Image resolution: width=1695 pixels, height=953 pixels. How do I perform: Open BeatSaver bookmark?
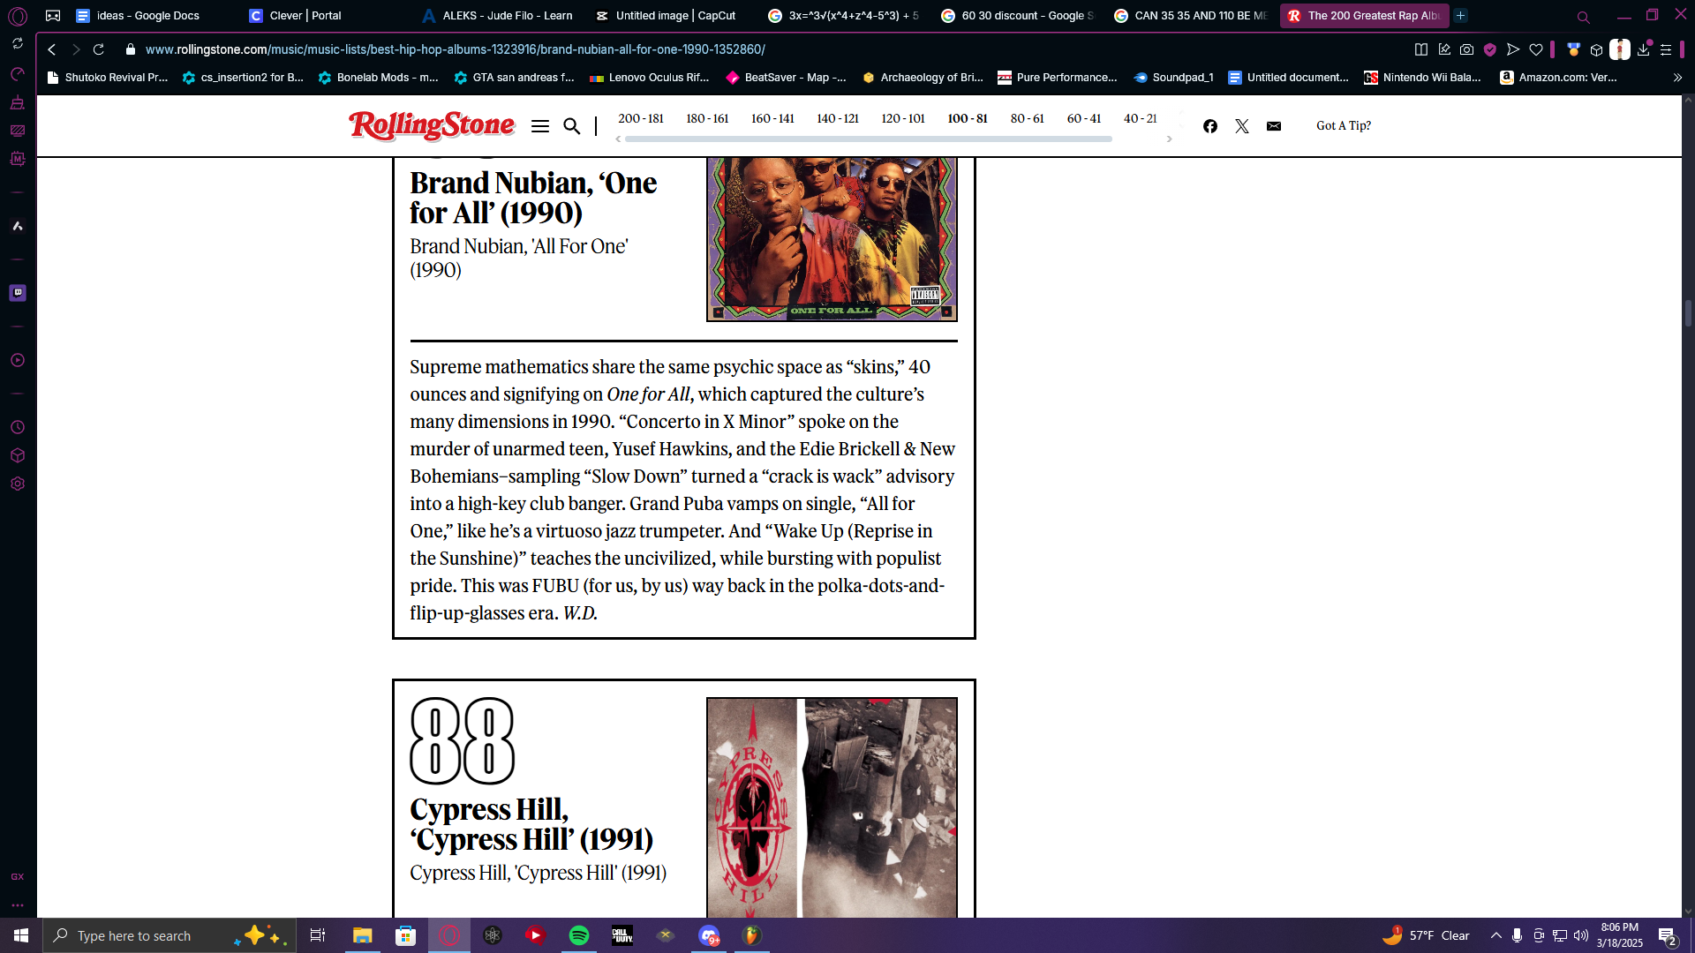tap(786, 78)
